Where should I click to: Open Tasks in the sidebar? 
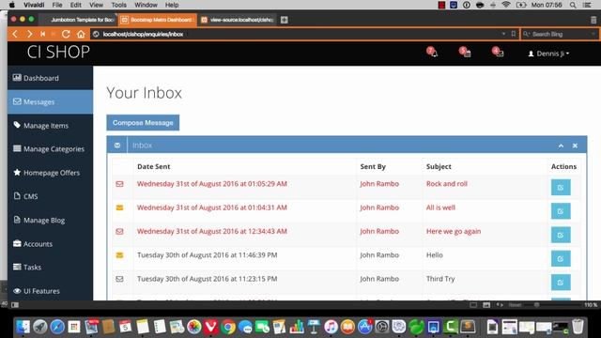50,268
